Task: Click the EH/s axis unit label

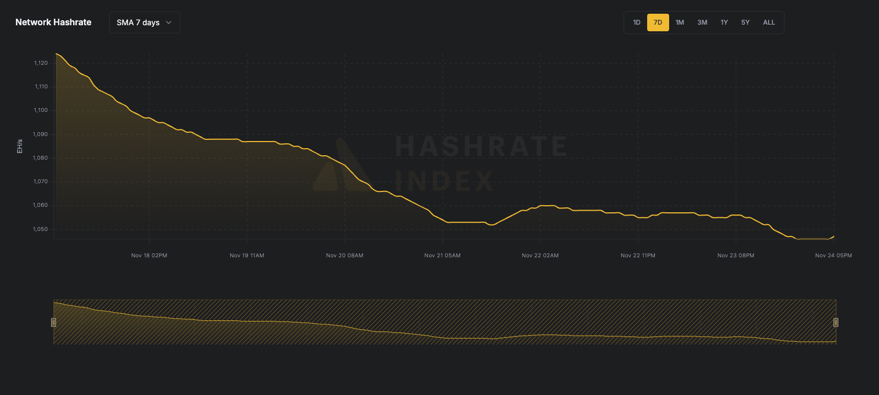Action: click(20, 146)
